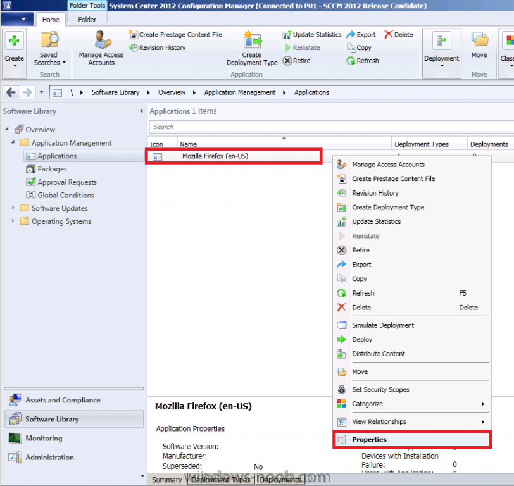Viewport: 514px width, 486px height.
Task: Click Update Statistics in the ribbon
Action: (311, 34)
